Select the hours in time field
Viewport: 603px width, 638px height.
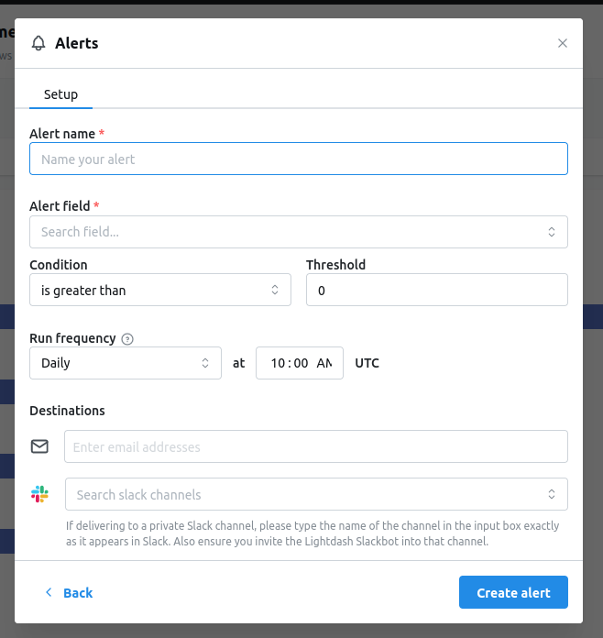tap(278, 363)
